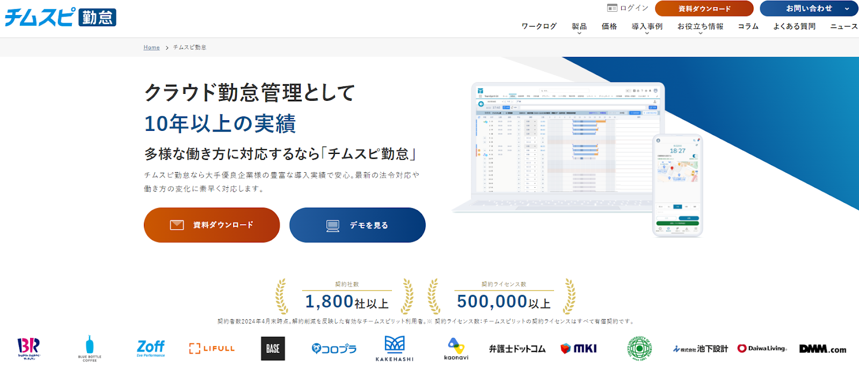Click the 500,000以上 license count
Viewport: 859px width, 368px height.
click(x=504, y=302)
